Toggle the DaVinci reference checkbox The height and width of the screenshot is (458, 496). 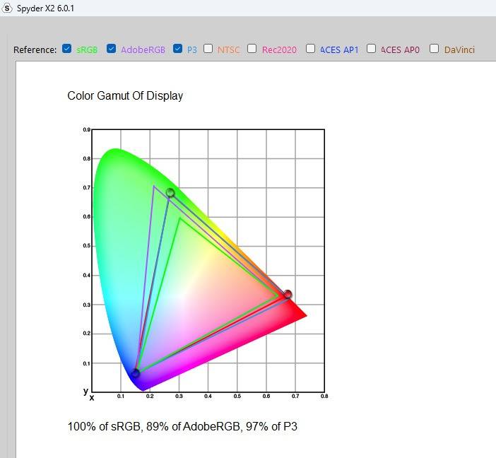pos(435,49)
